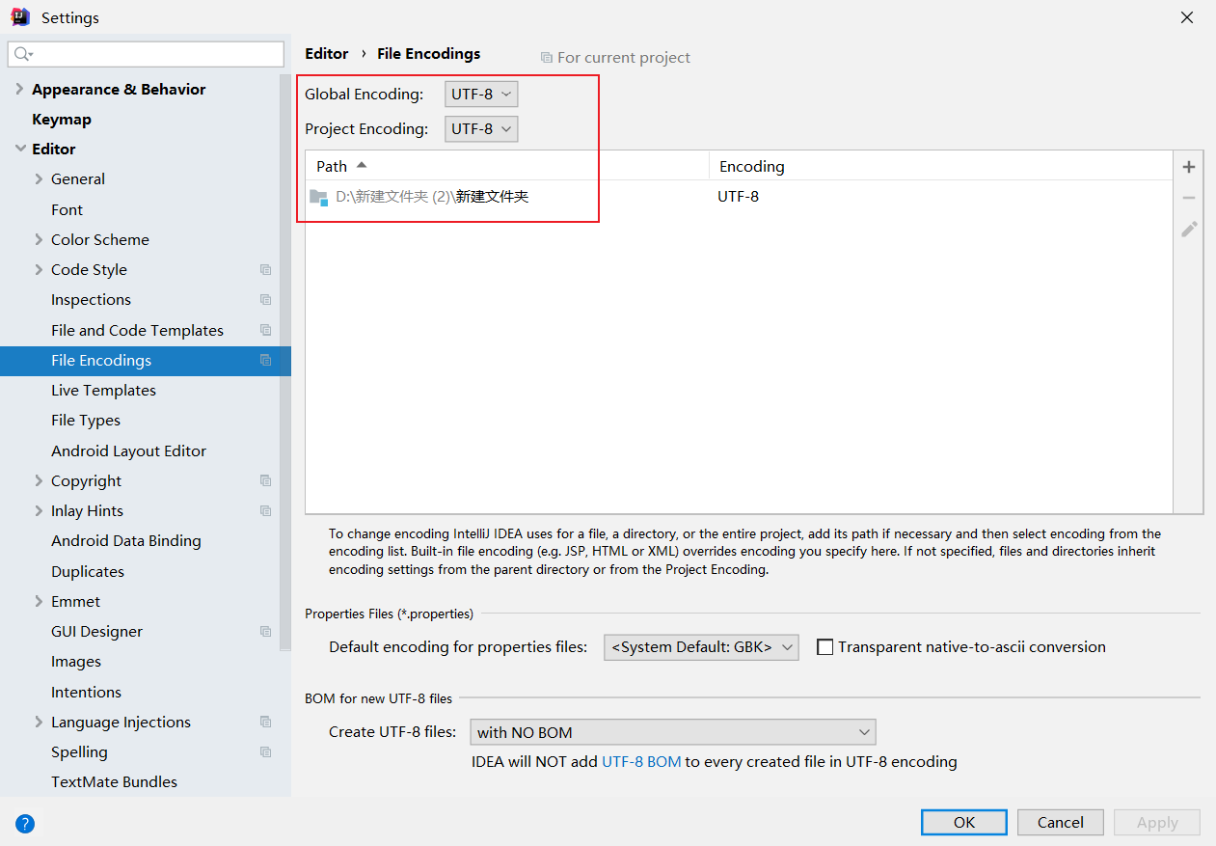Screen dimensions: 1216x846
Task: Open default properties files encoding dropdown
Action: pyautogui.click(x=701, y=647)
